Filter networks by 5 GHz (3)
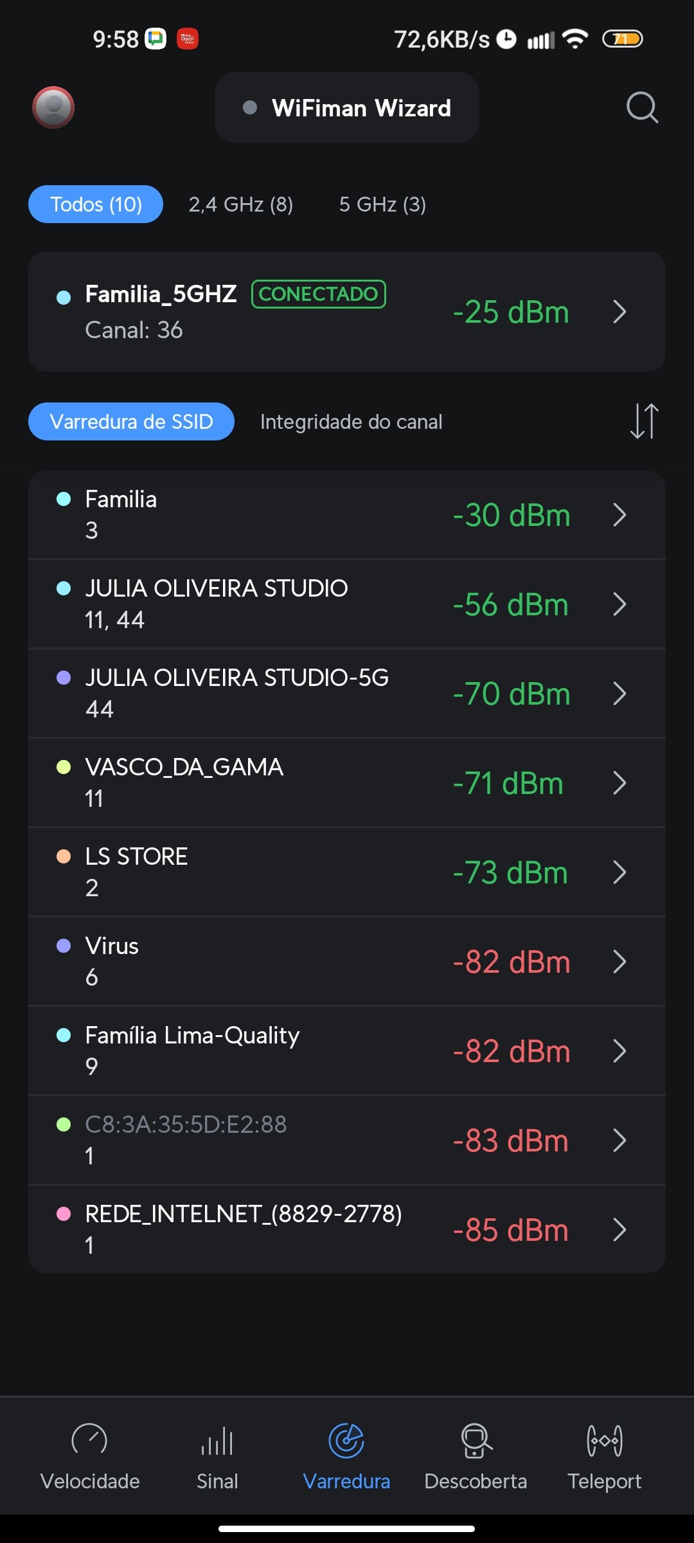 coord(382,204)
